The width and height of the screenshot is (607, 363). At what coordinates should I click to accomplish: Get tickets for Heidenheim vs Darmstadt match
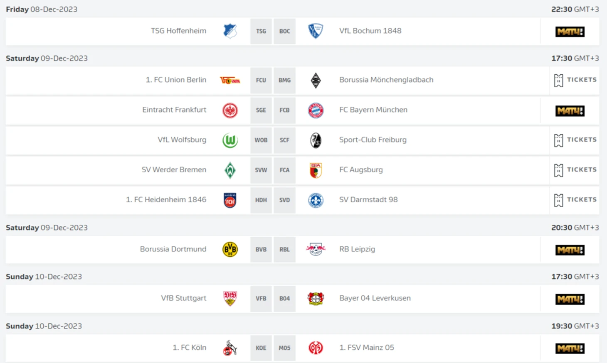tap(575, 200)
